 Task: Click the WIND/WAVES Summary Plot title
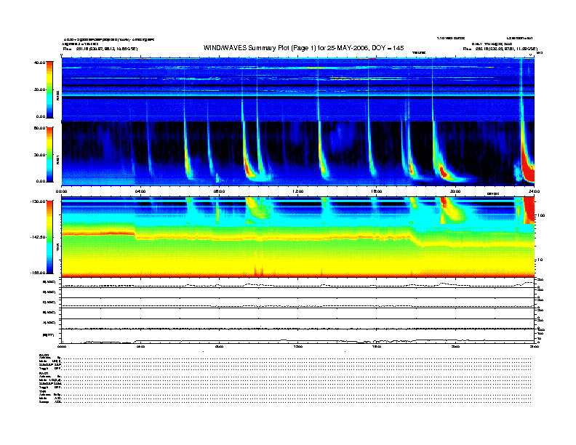click(303, 48)
